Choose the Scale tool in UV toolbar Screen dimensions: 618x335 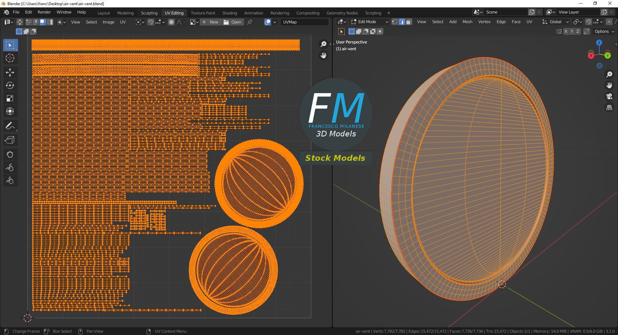[x=10, y=98]
